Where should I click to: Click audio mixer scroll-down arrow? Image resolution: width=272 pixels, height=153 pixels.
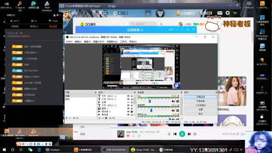(181, 119)
